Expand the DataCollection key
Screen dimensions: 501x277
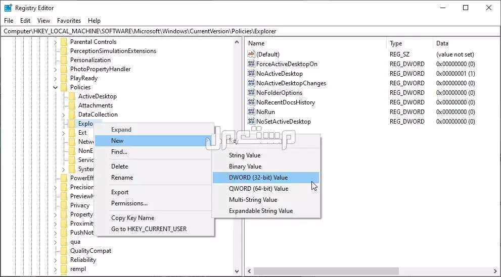pyautogui.click(x=63, y=115)
